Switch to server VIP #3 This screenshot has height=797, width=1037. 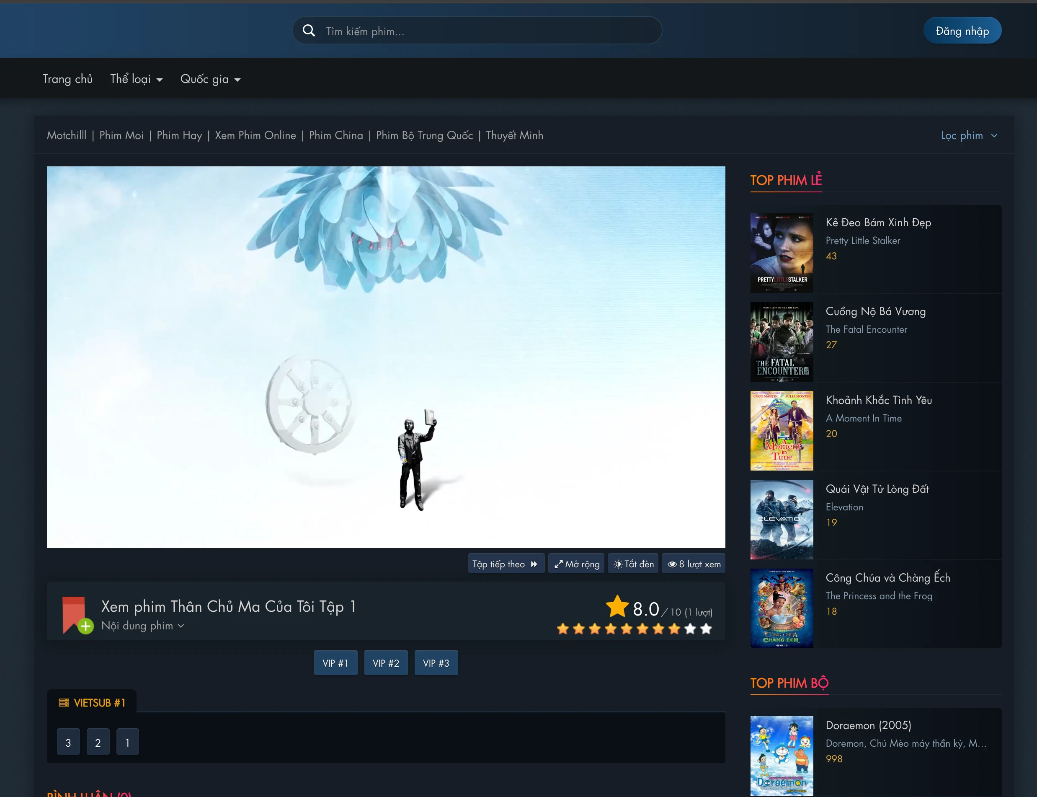coord(436,663)
